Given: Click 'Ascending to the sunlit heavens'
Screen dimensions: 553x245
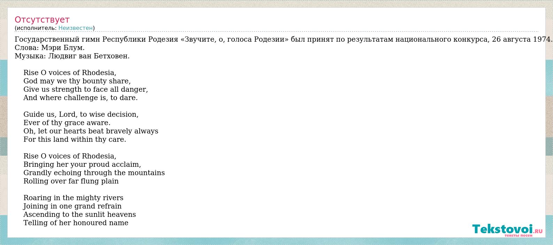Looking at the screenshot, I should 80,214.
